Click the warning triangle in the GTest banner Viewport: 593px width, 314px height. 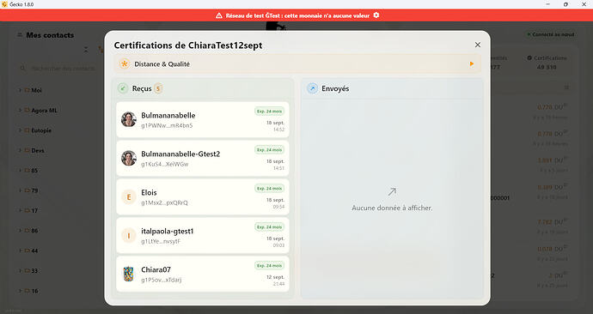[x=219, y=15]
